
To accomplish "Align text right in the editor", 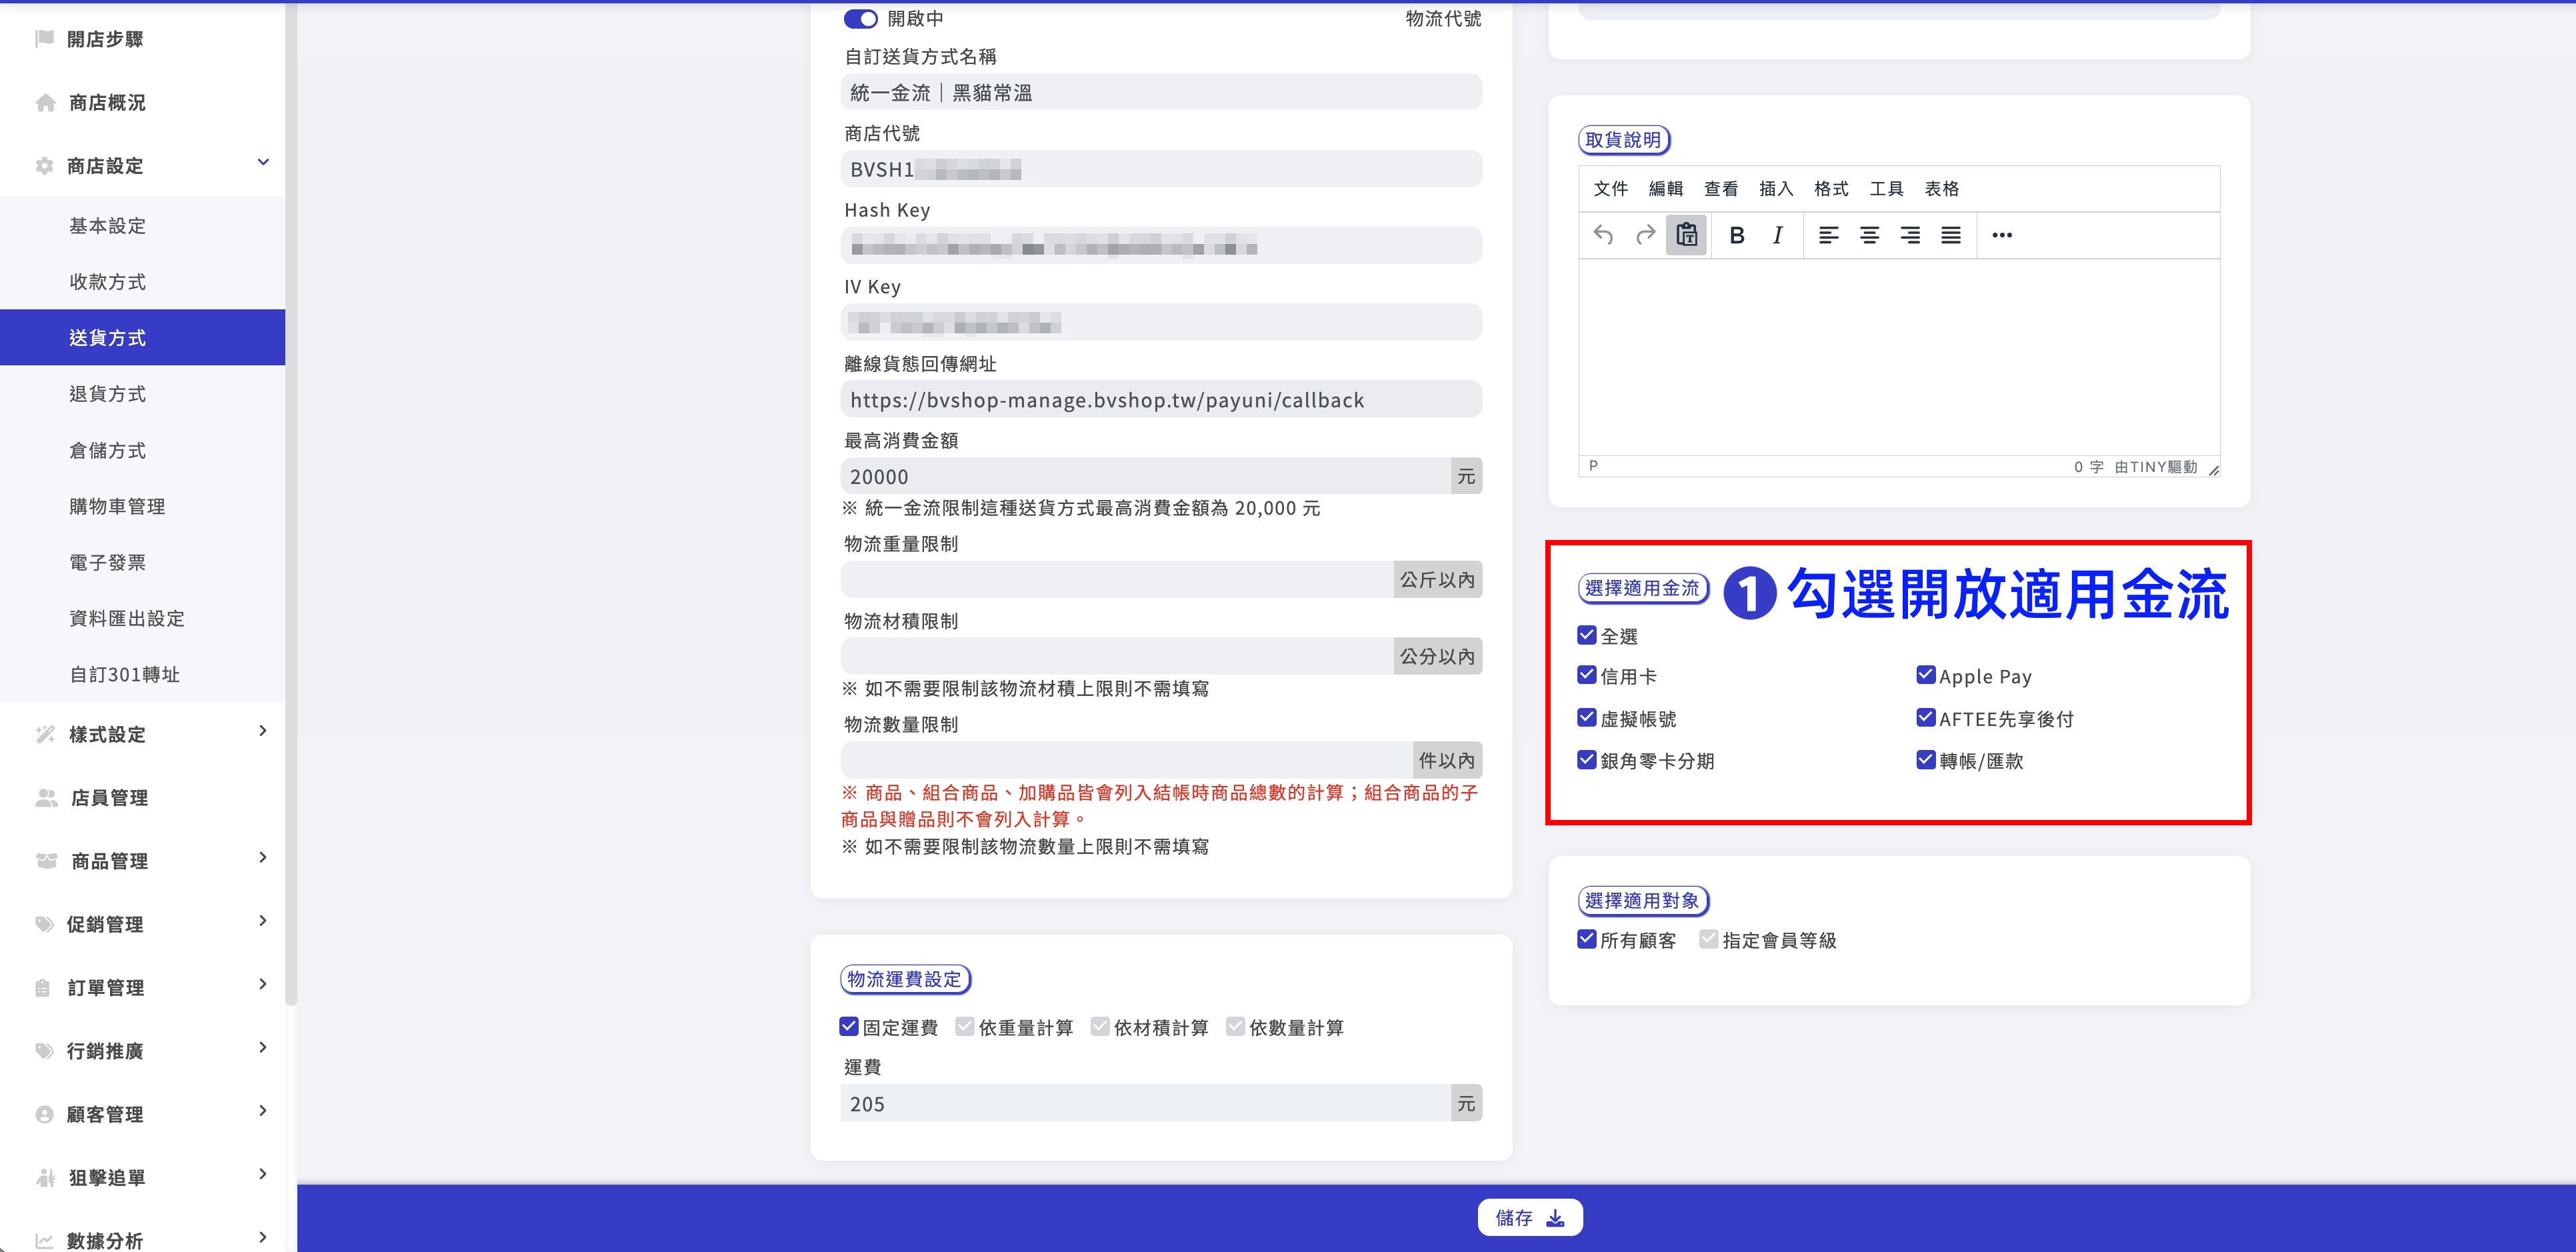I will [x=1910, y=235].
